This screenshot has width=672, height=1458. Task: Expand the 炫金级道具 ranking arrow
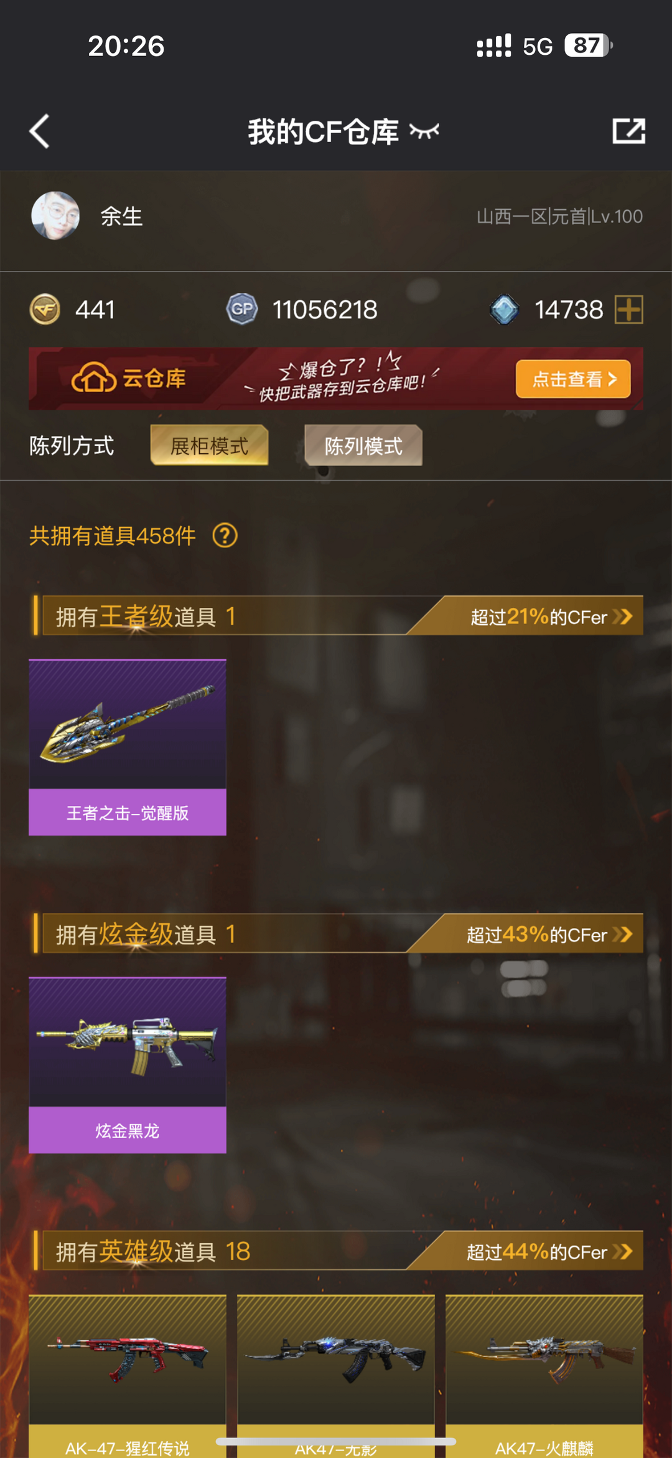pyautogui.click(x=623, y=934)
